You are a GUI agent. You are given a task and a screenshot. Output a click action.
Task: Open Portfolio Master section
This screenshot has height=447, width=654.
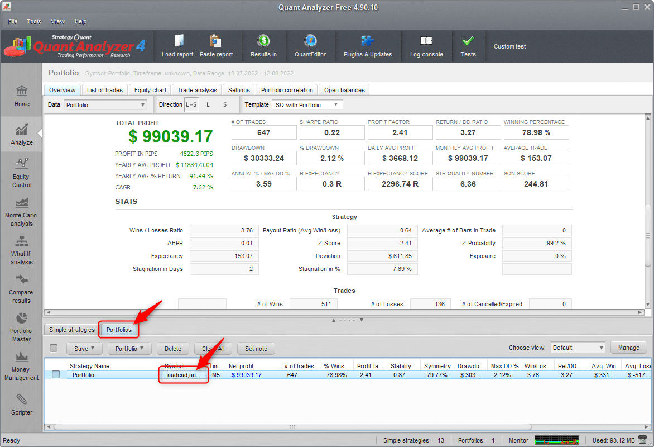click(x=21, y=327)
